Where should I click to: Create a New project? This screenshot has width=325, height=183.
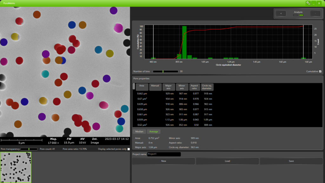pyautogui.click(x=163, y=161)
